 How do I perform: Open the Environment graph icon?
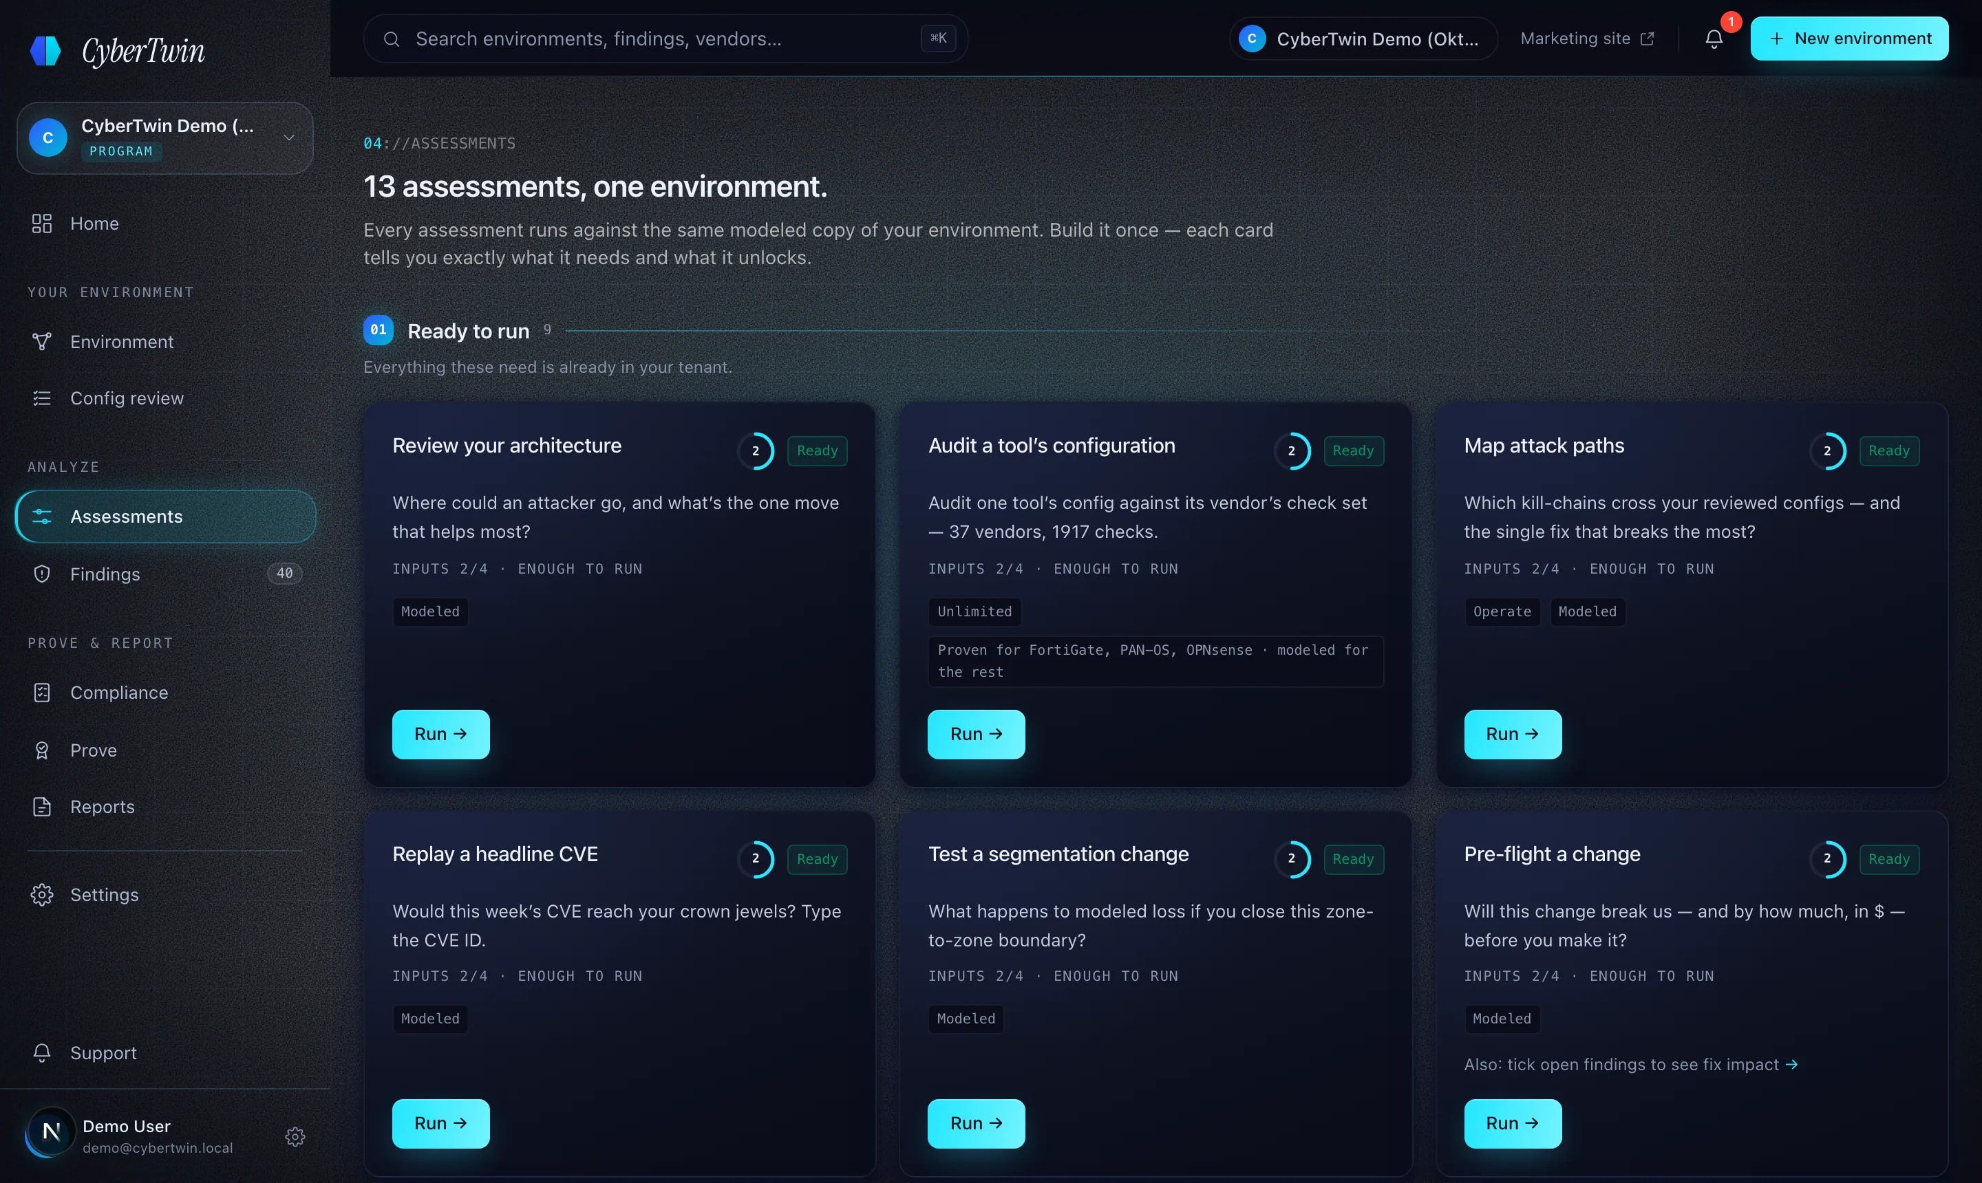[41, 341]
